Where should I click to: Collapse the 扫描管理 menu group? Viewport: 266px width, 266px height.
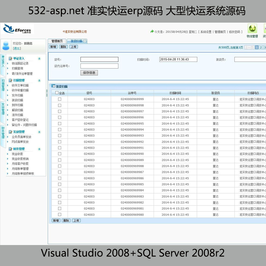pos(39,80)
